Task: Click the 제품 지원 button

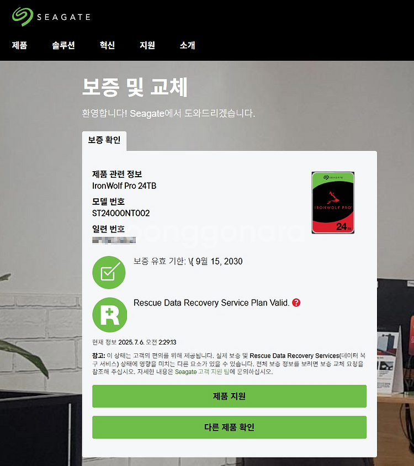Action: coord(229,396)
